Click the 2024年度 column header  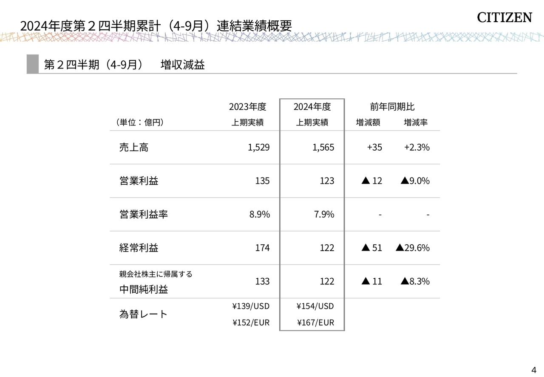coord(312,107)
